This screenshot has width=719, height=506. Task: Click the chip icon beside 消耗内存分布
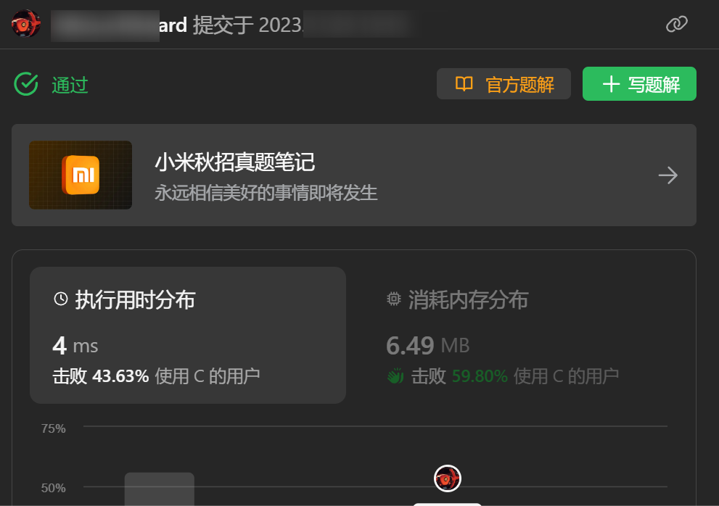[x=393, y=299]
